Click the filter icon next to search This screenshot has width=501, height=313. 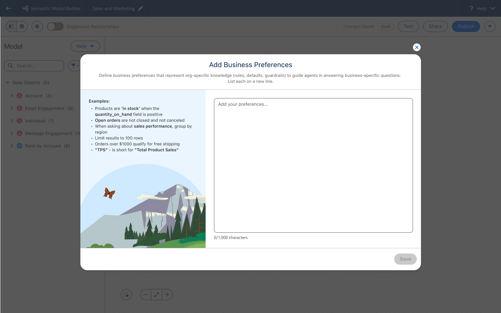point(74,66)
